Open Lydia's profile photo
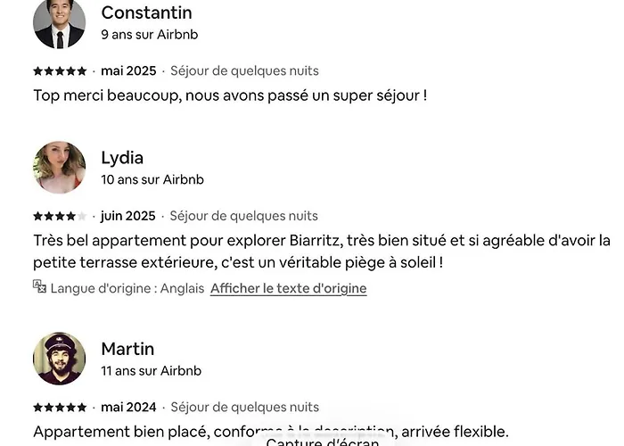The height and width of the screenshot is (446, 624). 59,167
